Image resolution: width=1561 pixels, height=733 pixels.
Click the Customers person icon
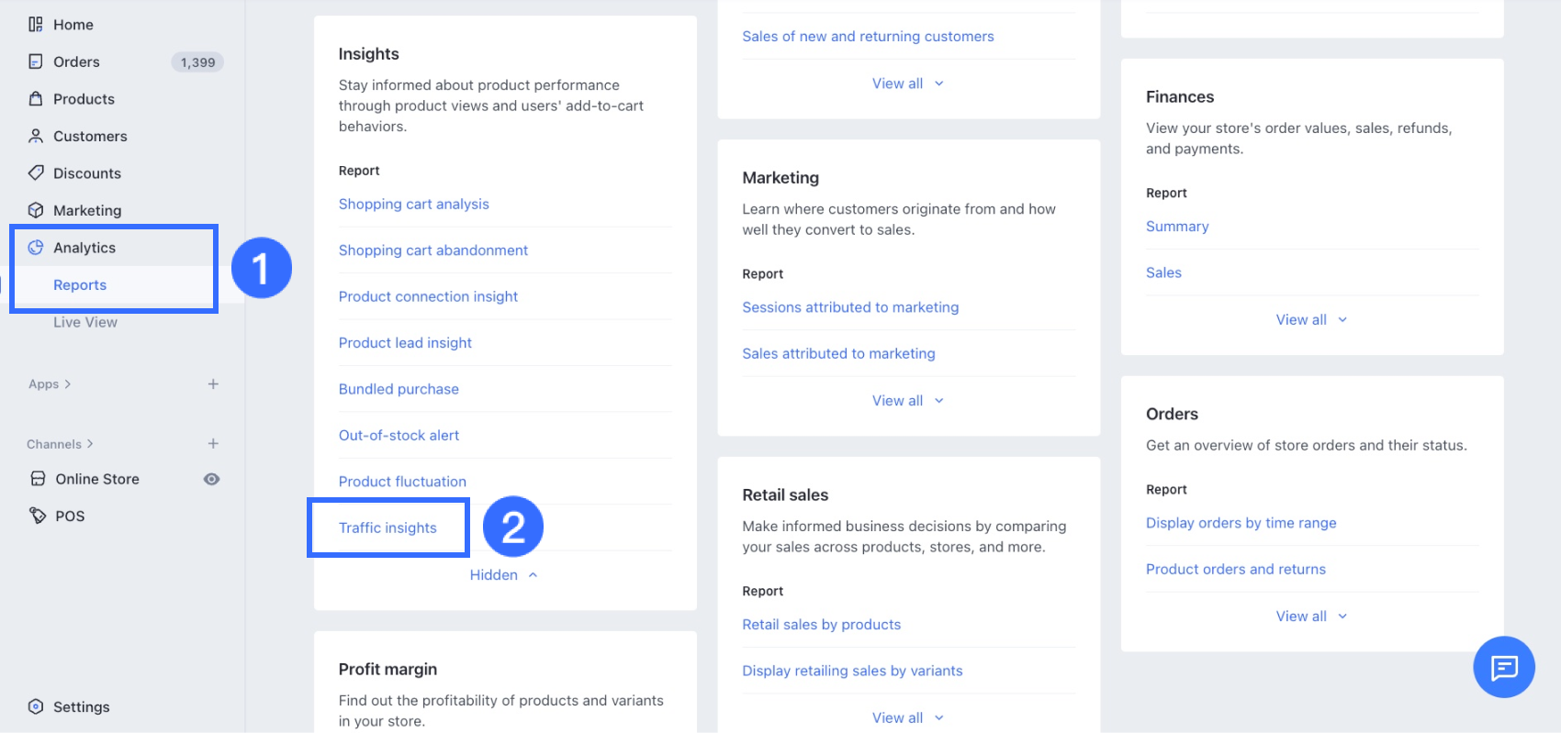click(x=36, y=136)
